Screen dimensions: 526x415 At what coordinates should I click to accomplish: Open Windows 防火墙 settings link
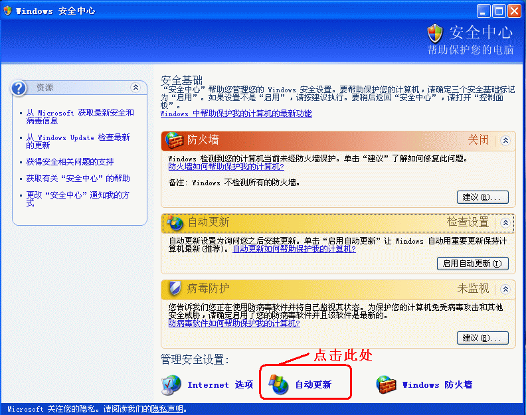437,384
